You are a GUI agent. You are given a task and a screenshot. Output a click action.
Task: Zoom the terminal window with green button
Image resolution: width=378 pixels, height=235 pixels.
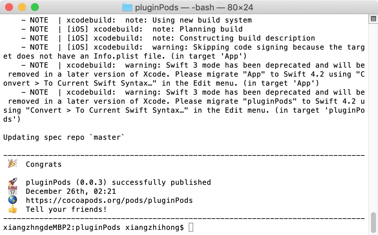pos(35,7)
